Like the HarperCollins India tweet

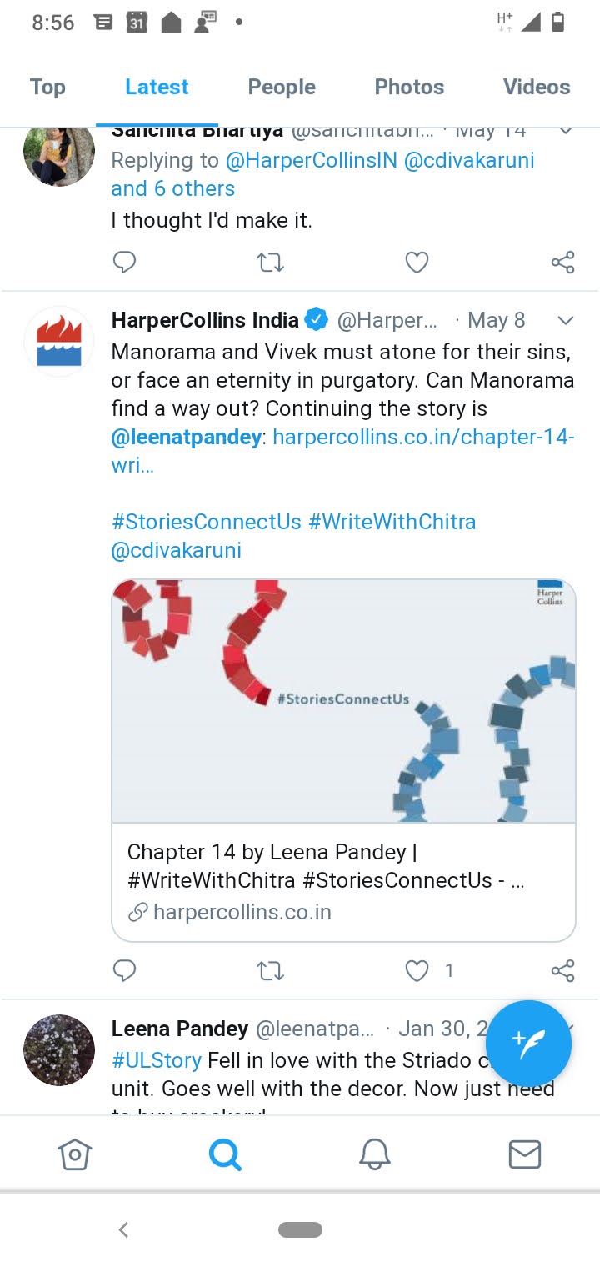[x=417, y=970]
